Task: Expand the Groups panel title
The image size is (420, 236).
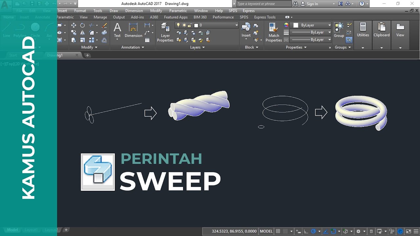Action: tap(343, 47)
